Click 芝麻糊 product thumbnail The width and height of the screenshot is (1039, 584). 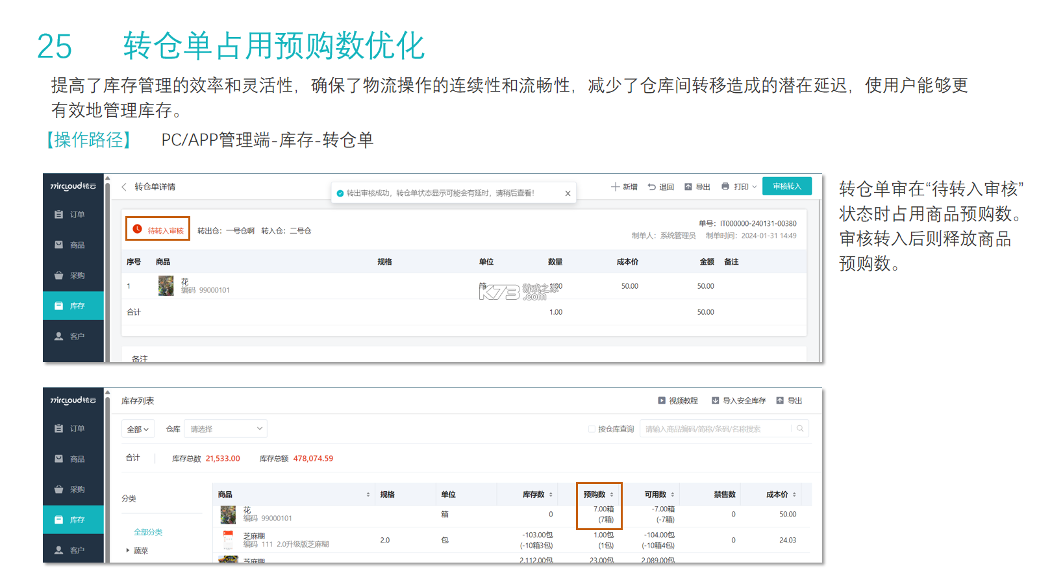[x=228, y=540]
